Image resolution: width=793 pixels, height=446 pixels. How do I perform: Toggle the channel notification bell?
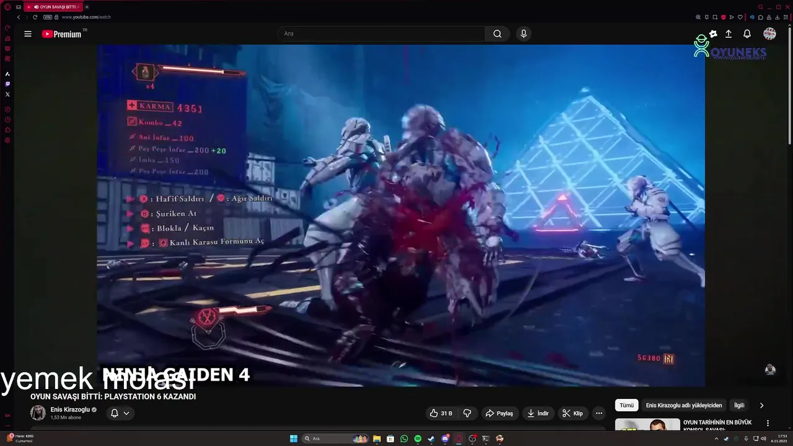tap(115, 413)
